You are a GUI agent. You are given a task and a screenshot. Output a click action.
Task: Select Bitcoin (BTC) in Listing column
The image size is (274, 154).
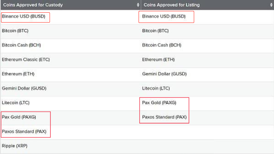pyautogui.click(x=155, y=31)
